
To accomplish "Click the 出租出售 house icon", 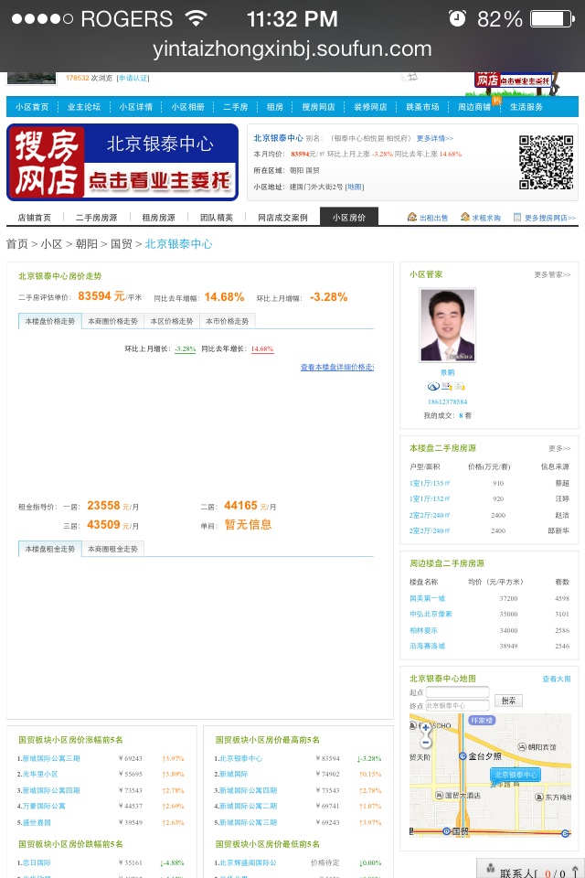I will click(x=412, y=218).
